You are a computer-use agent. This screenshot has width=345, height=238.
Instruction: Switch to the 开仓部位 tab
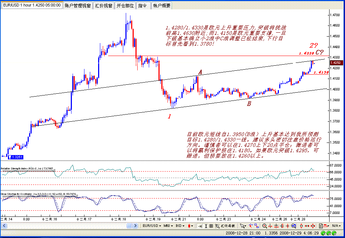pyautogui.click(x=125, y=5)
